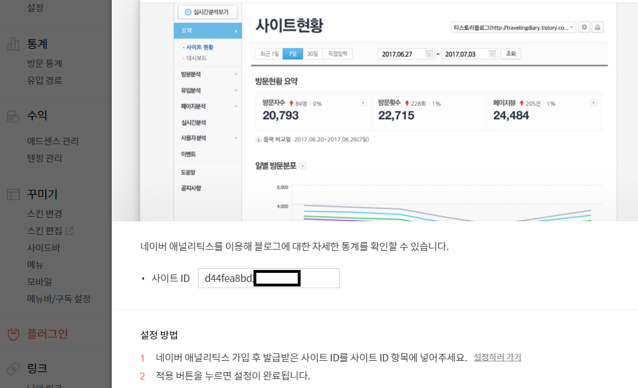Click the print icon in the 사이트현황 header
Screen dimensions: 638x388
tap(597, 26)
